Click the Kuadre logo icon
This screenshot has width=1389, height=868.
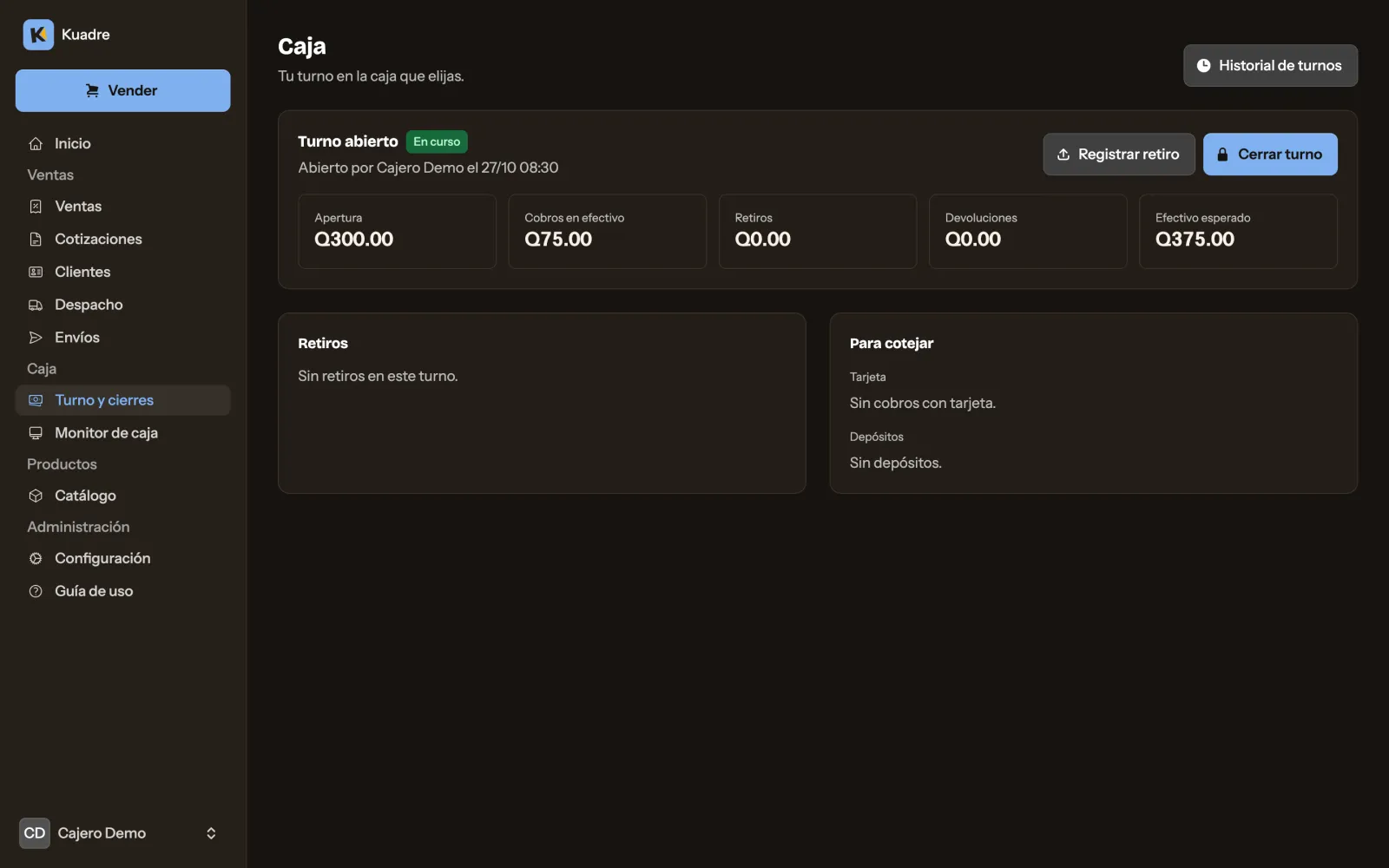[38, 35]
